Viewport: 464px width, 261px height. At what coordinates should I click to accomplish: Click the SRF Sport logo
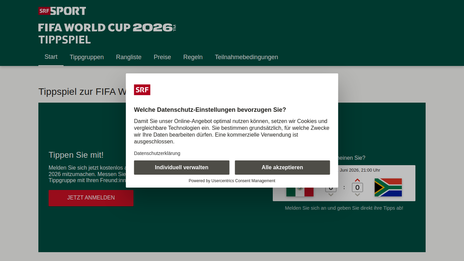62,11
